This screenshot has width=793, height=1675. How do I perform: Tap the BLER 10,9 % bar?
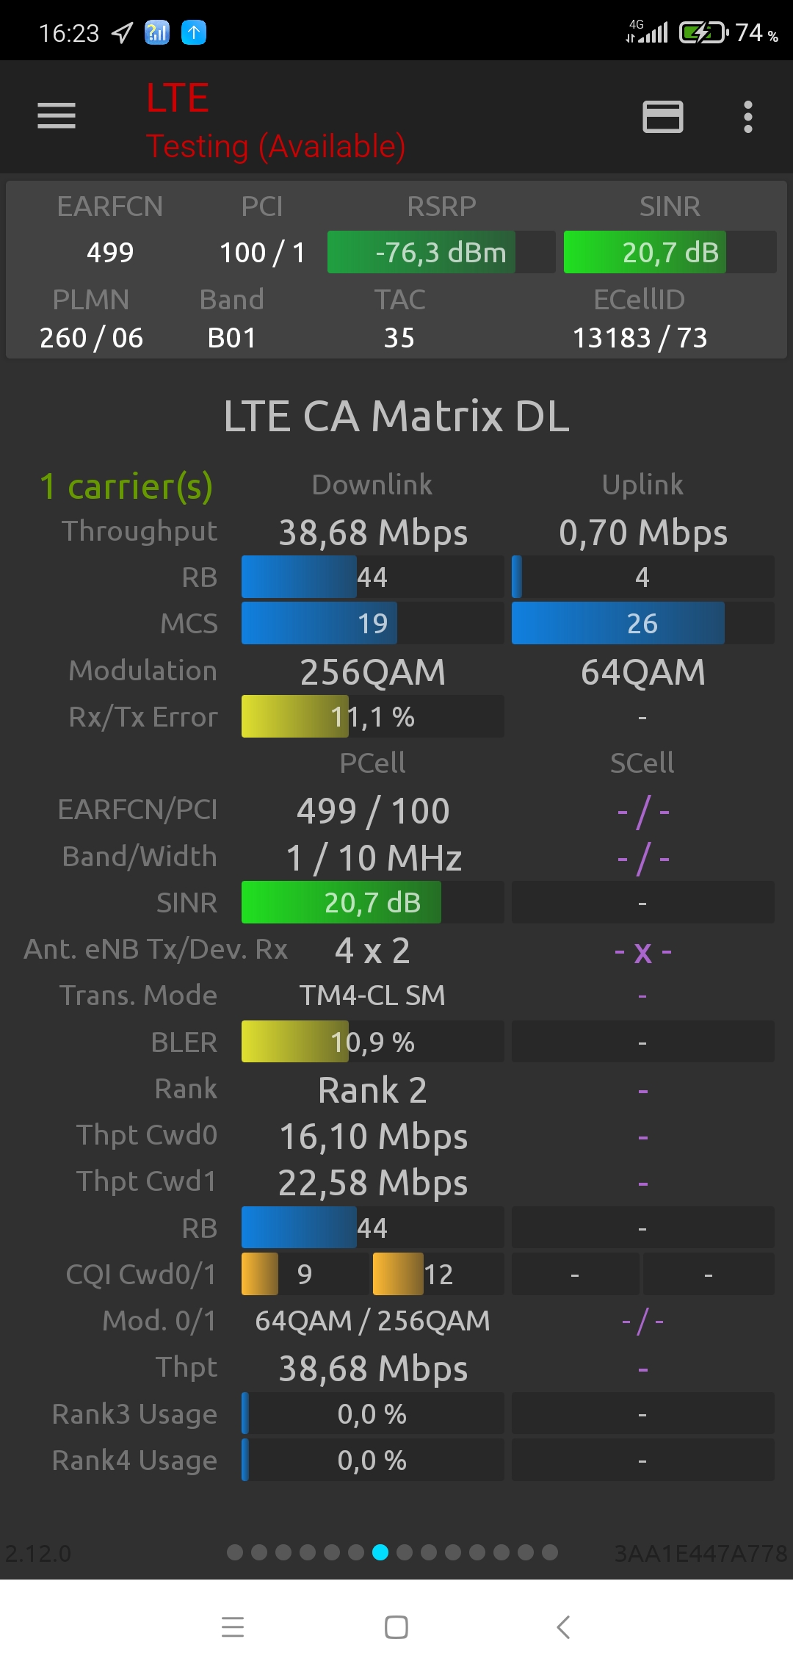pyautogui.click(x=372, y=1042)
